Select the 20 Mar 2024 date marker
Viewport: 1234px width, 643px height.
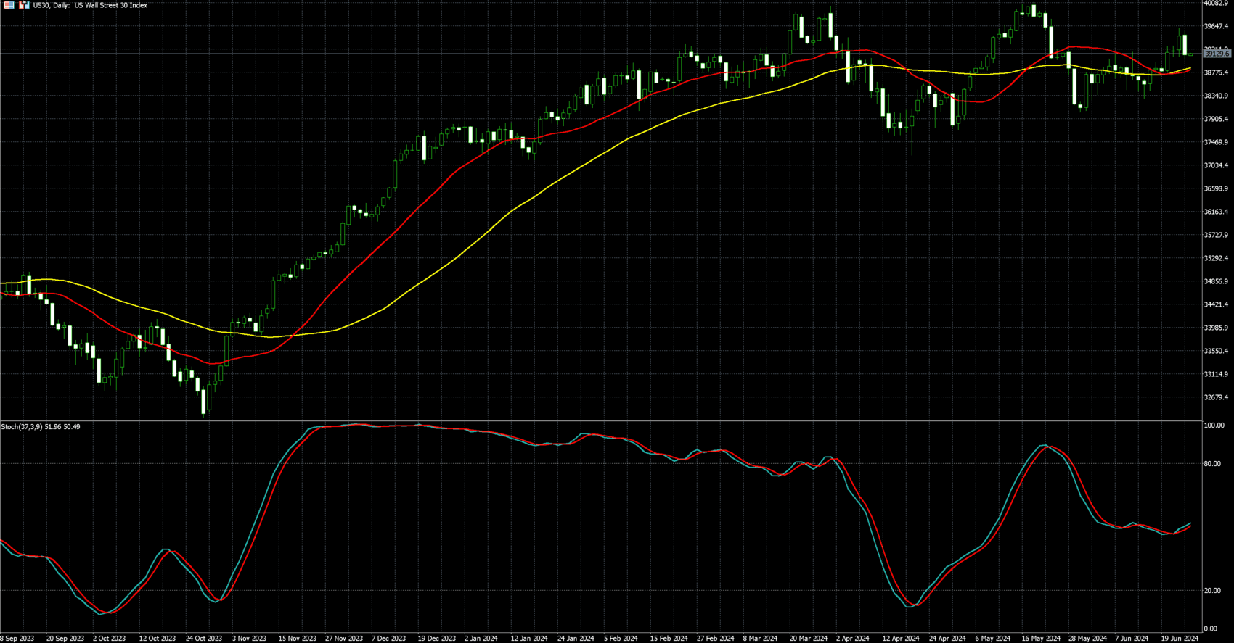tap(809, 639)
